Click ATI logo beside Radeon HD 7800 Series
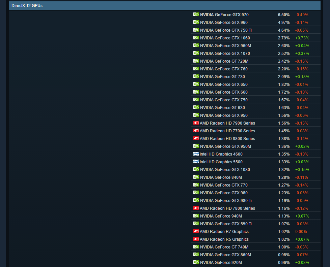330x267 pixels. (196, 208)
